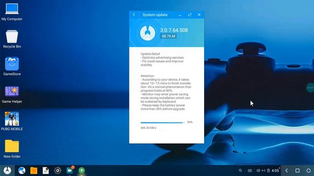Open the orange file manager taskbar icon
Image resolution: width=314 pixels, height=176 pixels.
click(x=34, y=171)
